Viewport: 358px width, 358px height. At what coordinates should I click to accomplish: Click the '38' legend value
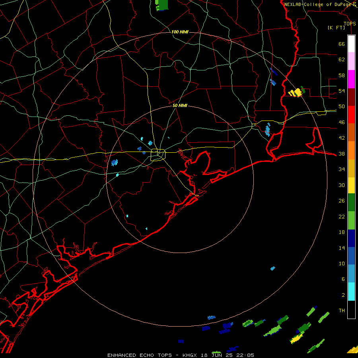tap(342, 154)
